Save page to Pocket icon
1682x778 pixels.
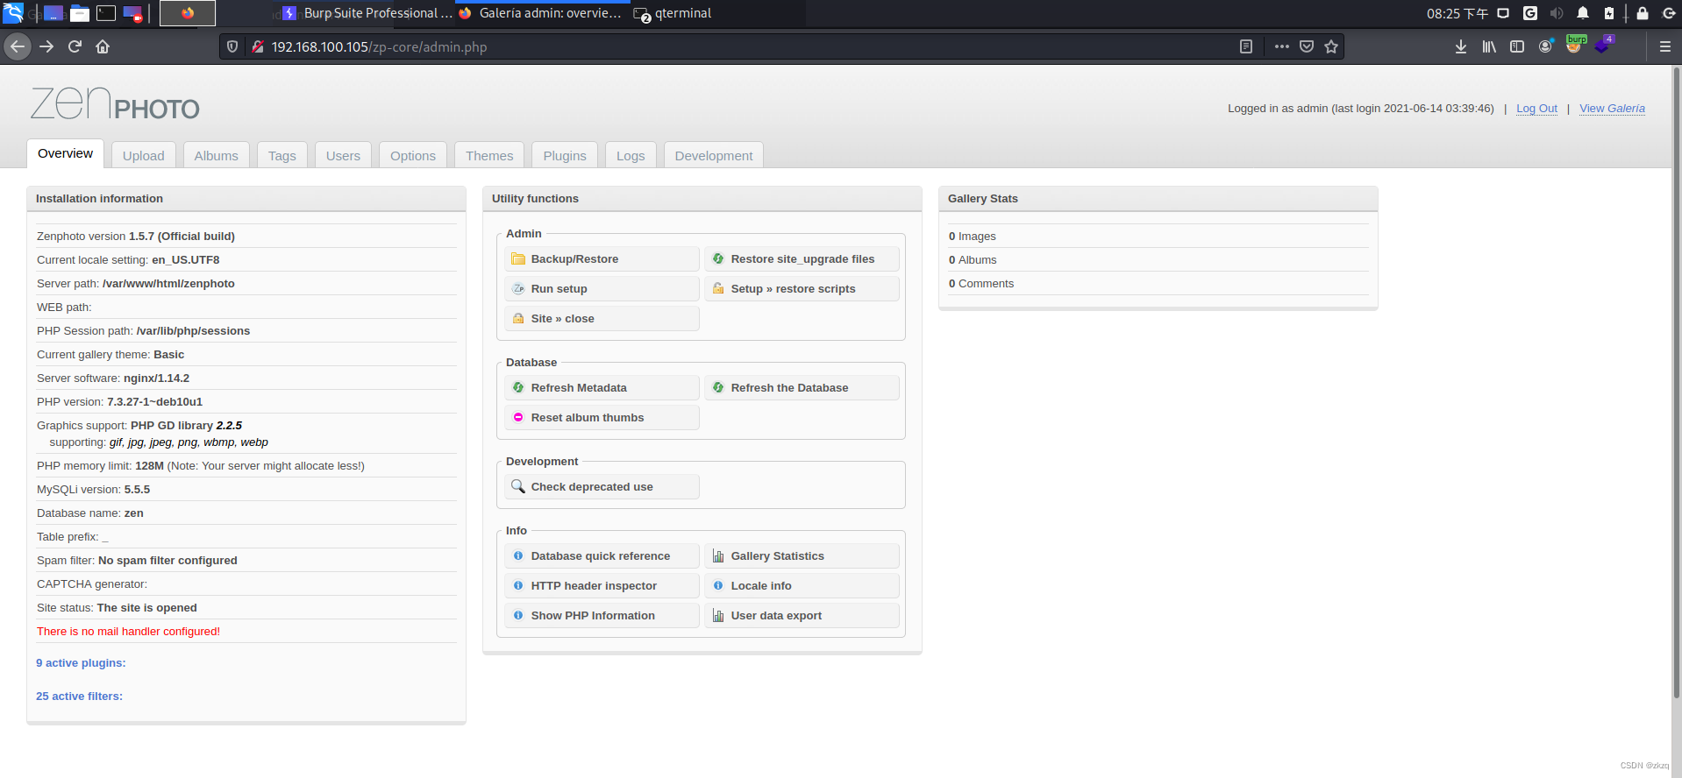tap(1307, 46)
